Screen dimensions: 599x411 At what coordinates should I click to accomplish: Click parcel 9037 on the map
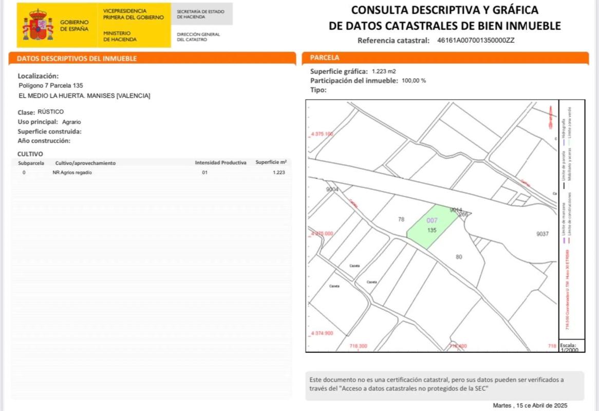point(542,234)
